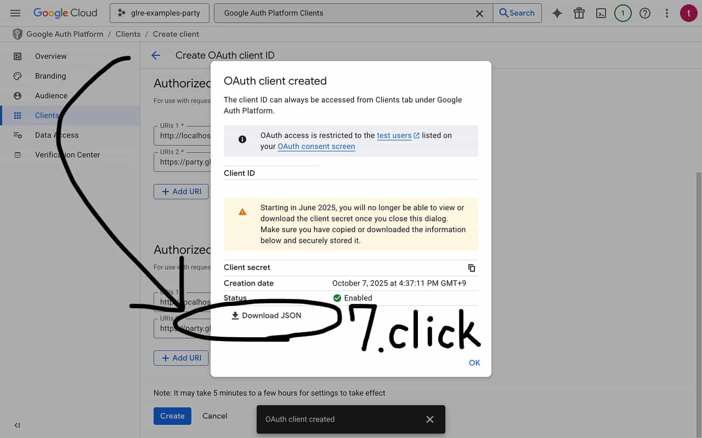Viewport: 702px width, 438px height.
Task: Copy the client secret to clipboard
Action: click(x=471, y=268)
